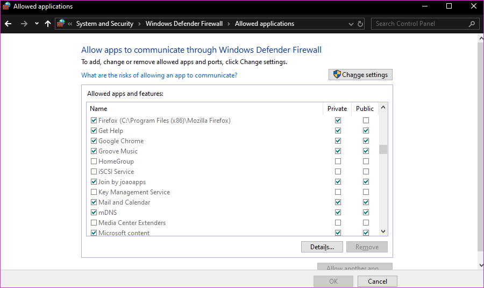Screen dimensions: 484x288
Task: Toggle Firefox Public checkbox
Action: tap(366, 120)
